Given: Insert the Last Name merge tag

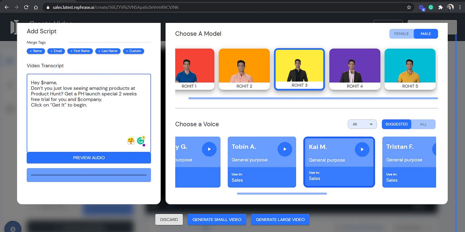Looking at the screenshot, I should 108,51.
